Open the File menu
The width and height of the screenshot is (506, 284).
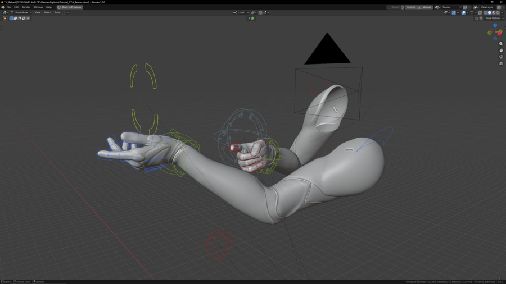pos(8,7)
